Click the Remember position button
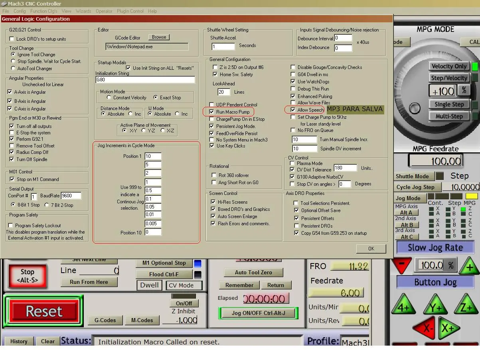The height and width of the screenshot is (350, 480). 239,285
